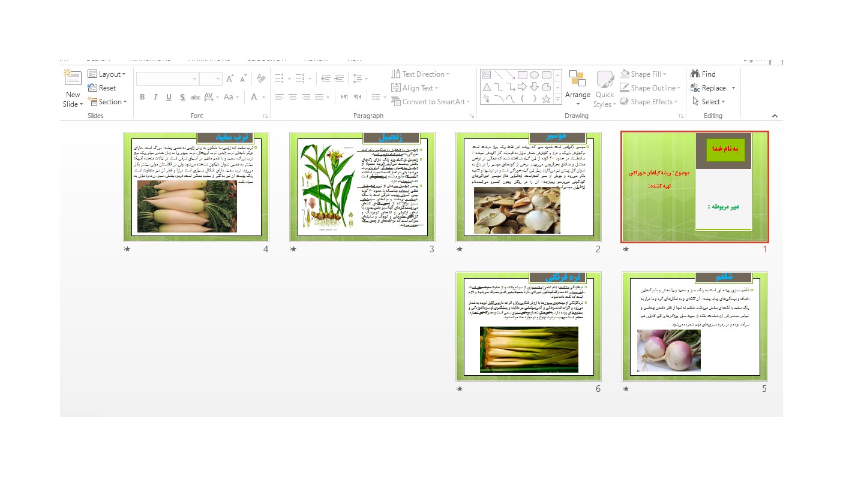843x477 pixels.
Task: Open the Shape Outline color menu
Action: click(x=650, y=88)
